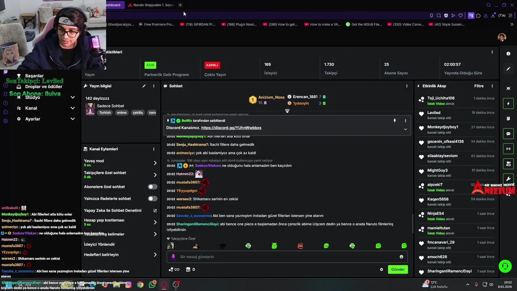Click the green support headset button
517x291 pixels.
coord(505,266)
